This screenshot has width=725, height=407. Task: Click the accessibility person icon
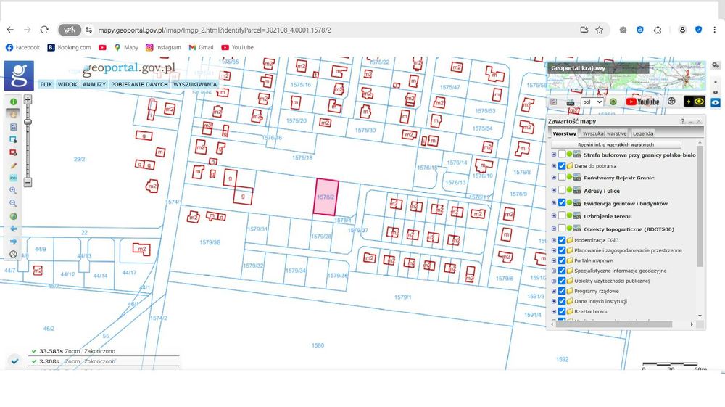(672, 102)
